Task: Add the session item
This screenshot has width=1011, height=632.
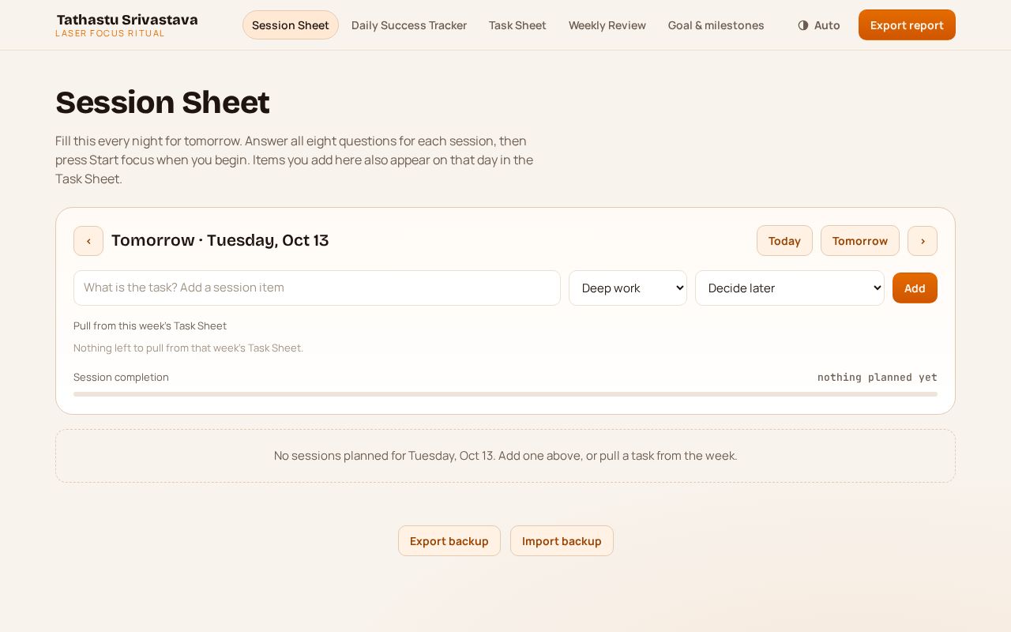Action: pyautogui.click(x=915, y=288)
